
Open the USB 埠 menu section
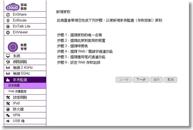coord(25,121)
